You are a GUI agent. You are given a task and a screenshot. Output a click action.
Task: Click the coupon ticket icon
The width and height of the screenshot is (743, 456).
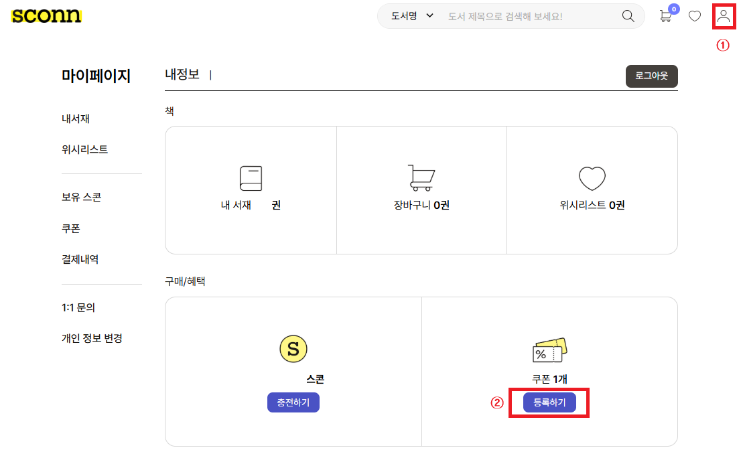pyautogui.click(x=549, y=350)
